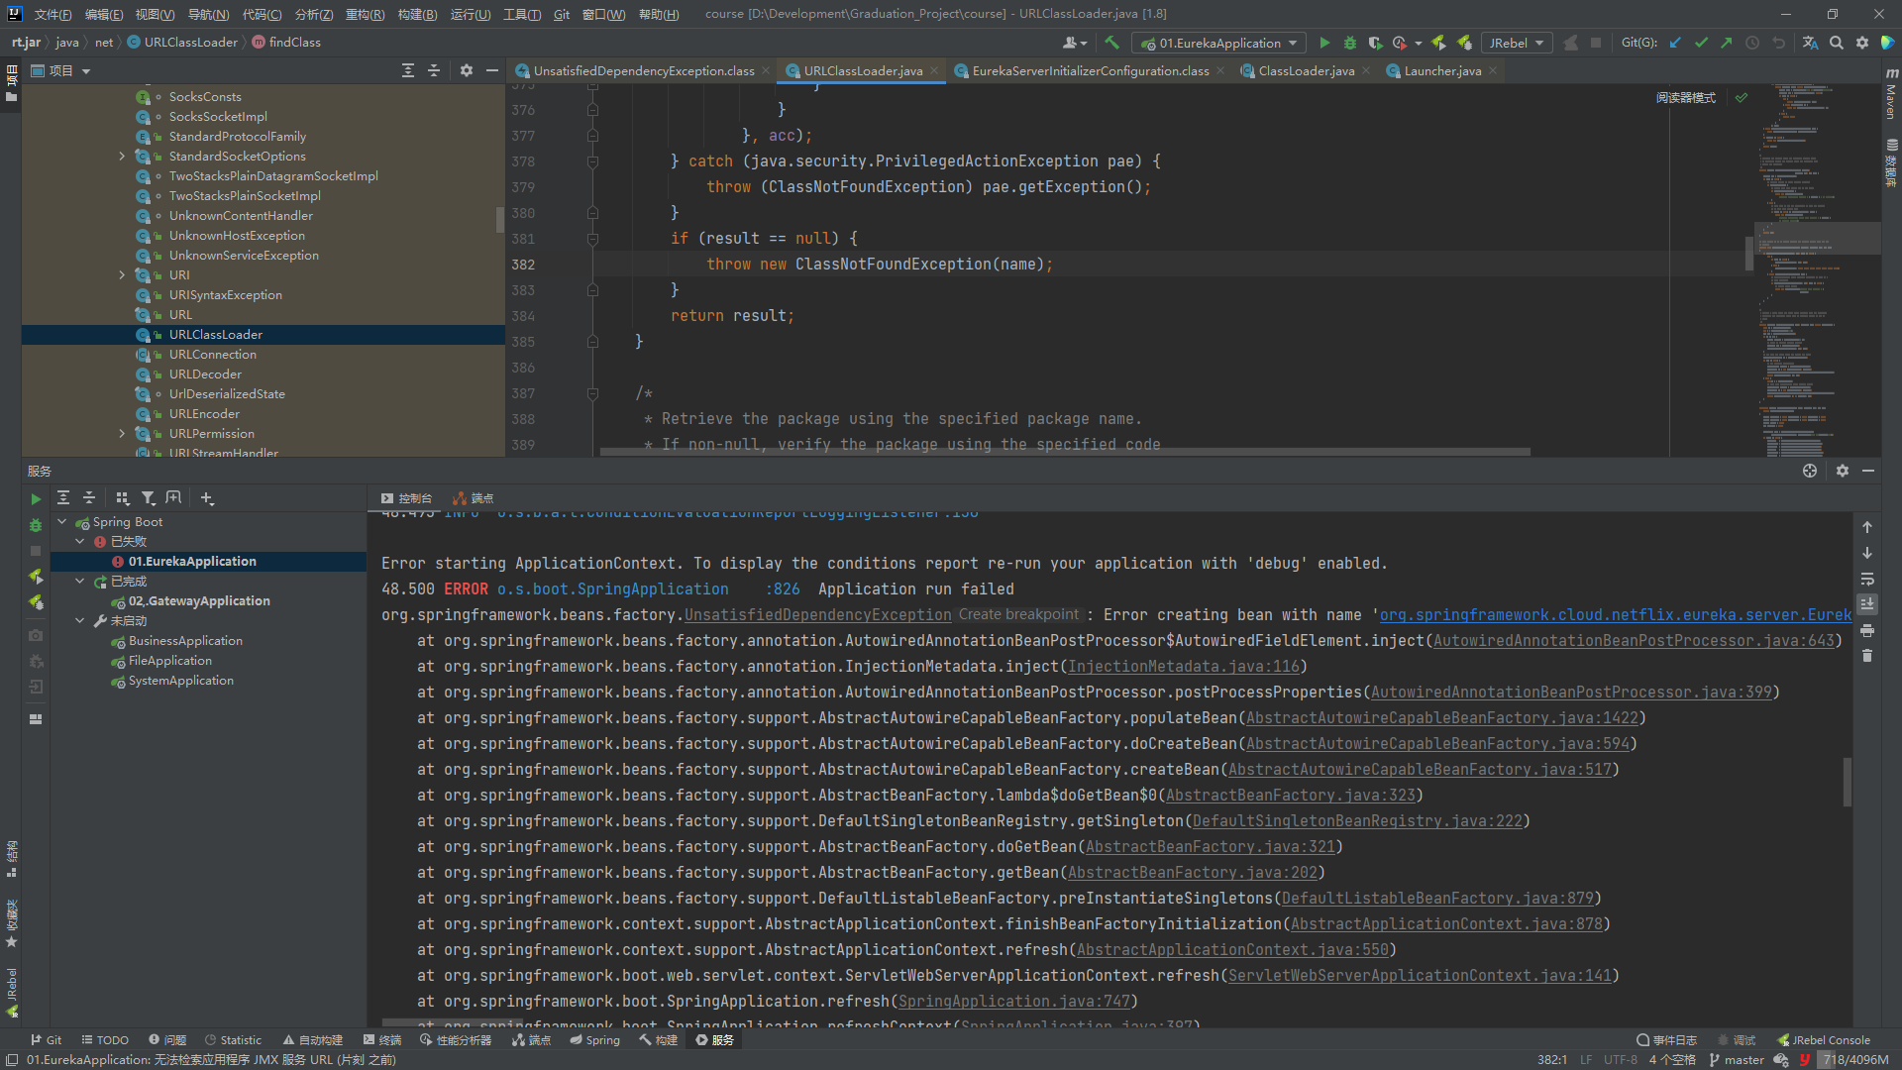
Task: Switch to the 端点 tab in Services
Action: 474,498
